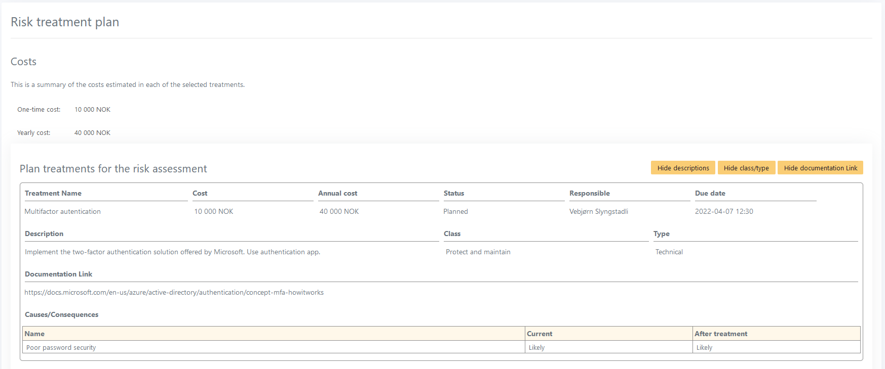Click the Likely value under Current column
Screen dimensions: 885x369
(536, 347)
